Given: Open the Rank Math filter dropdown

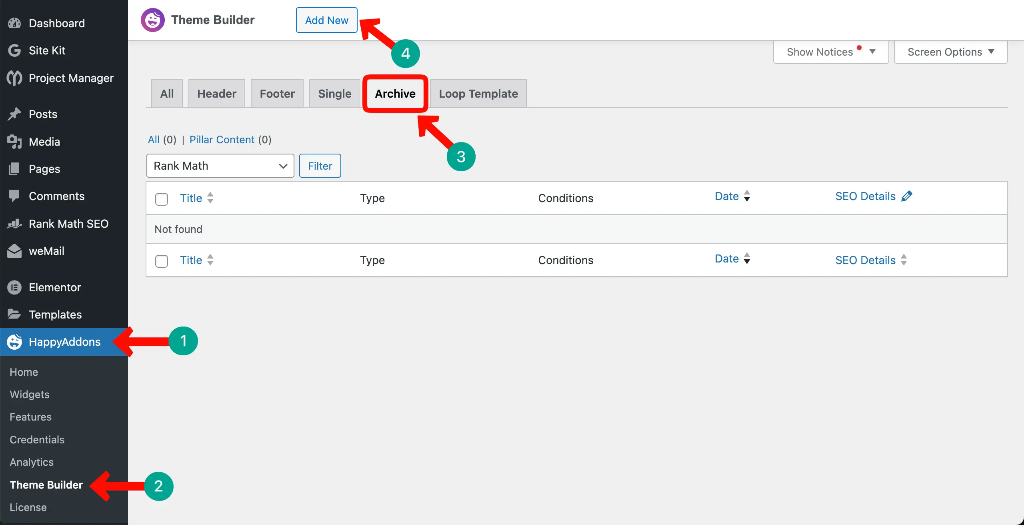Looking at the screenshot, I should 220,166.
